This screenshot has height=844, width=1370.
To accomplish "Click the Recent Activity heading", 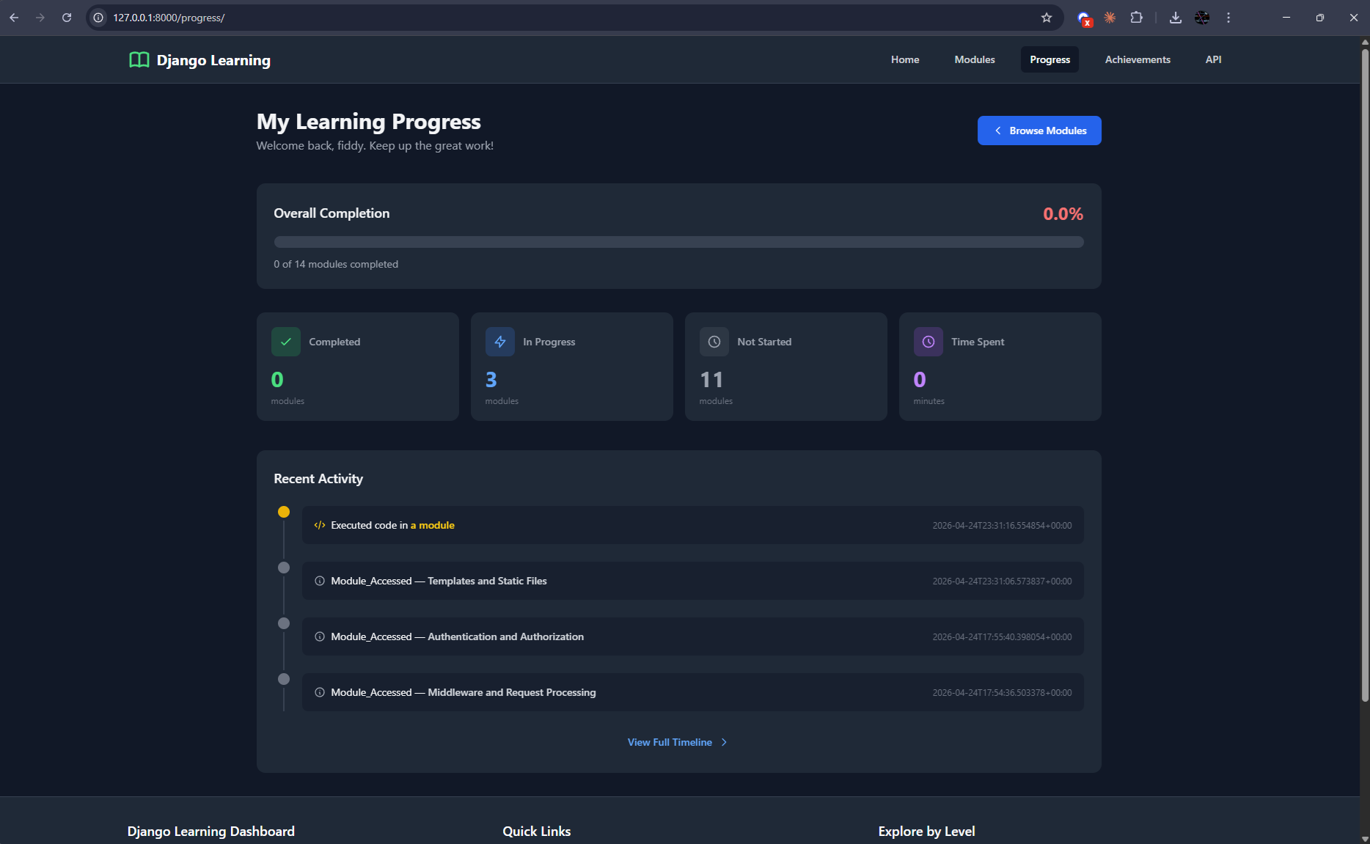I will pos(318,479).
